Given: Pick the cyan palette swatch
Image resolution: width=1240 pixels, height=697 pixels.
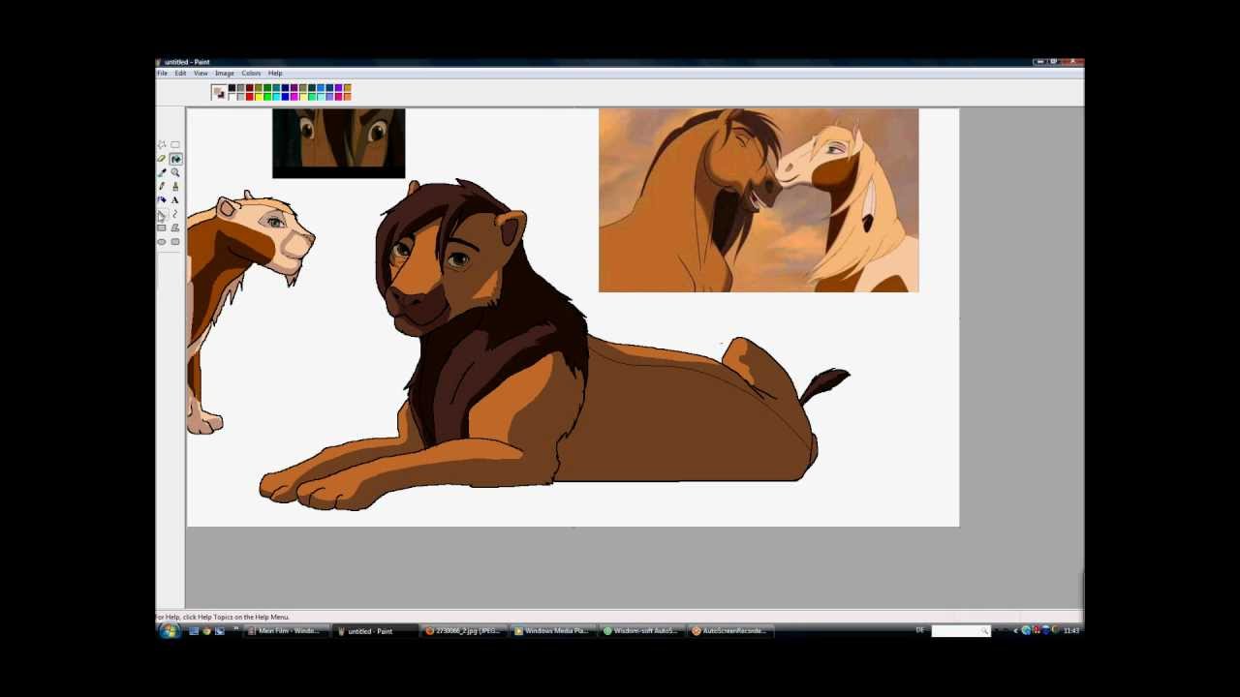Looking at the screenshot, I should click(276, 97).
